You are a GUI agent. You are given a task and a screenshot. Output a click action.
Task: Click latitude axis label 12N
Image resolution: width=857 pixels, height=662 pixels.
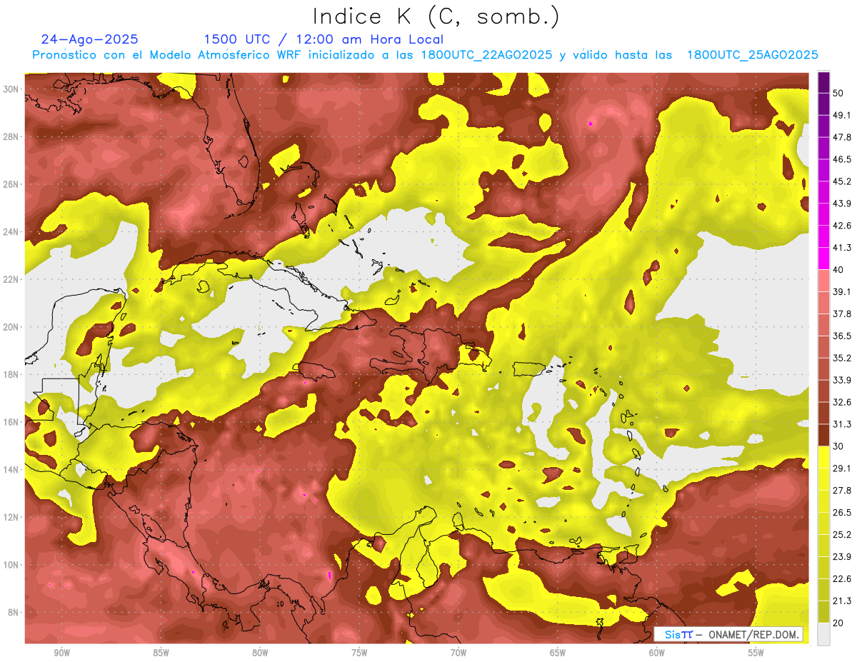coord(11,517)
